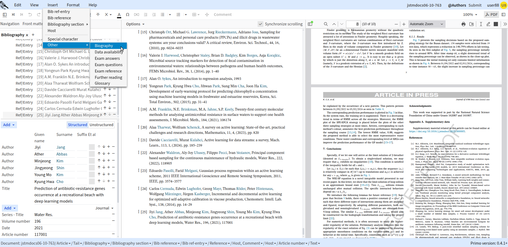508x247 pixels.
Task: Open the Automatic Zoom dropdown
Action: 426,24
